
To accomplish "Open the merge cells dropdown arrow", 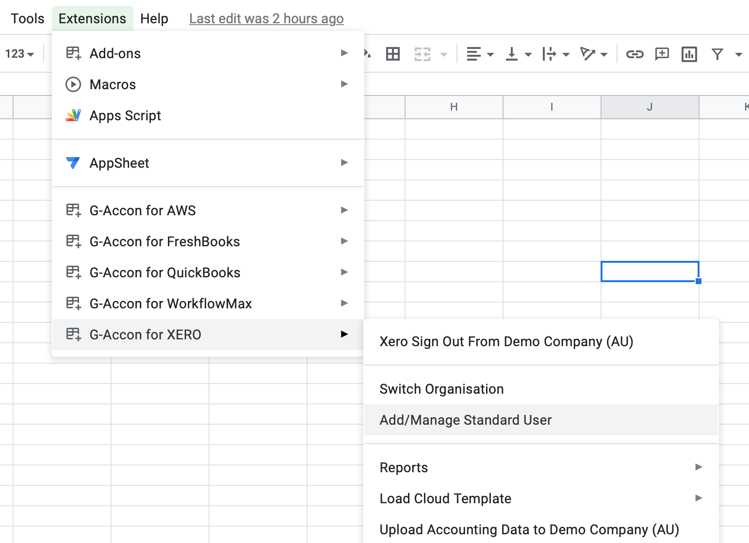I will pyautogui.click(x=443, y=54).
